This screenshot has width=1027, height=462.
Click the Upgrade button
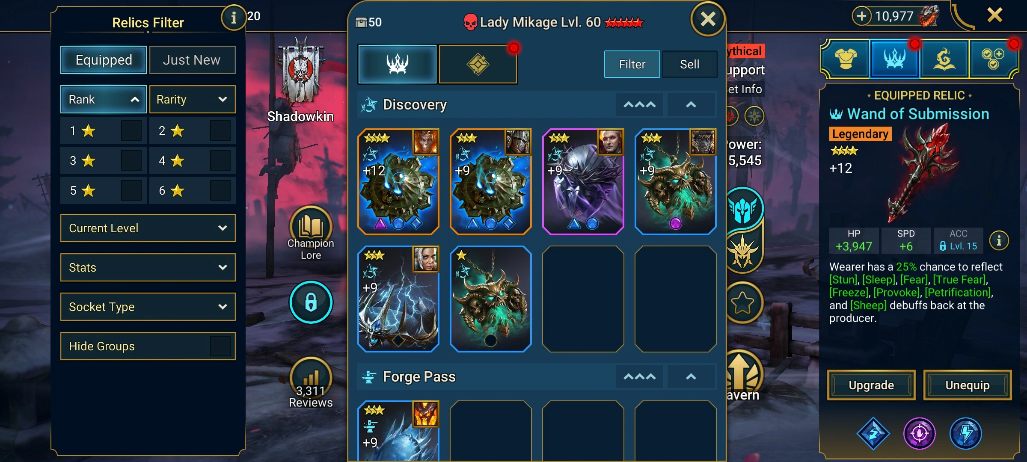click(x=871, y=385)
